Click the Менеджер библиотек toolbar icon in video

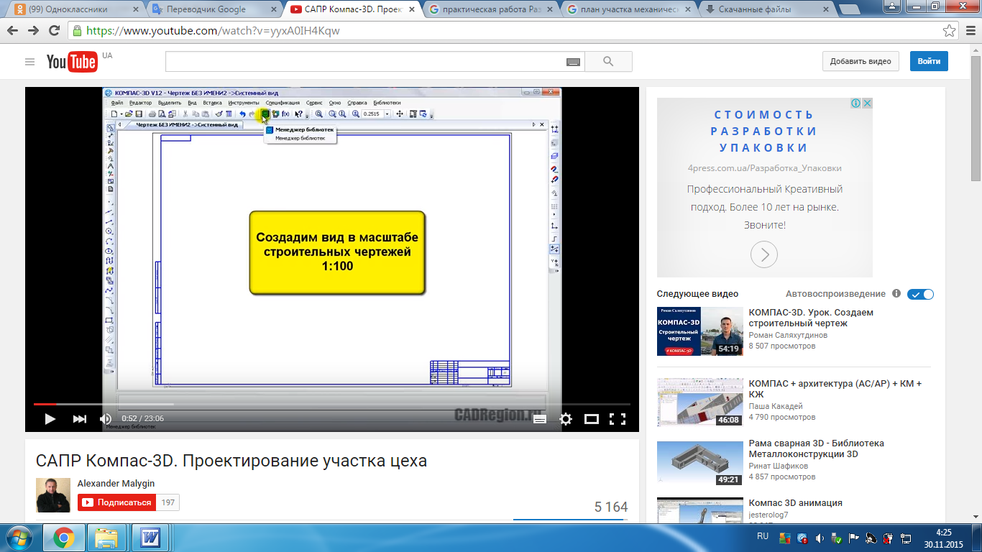pyautogui.click(x=265, y=114)
